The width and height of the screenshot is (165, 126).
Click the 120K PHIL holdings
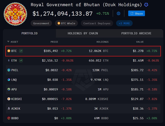click(100, 70)
